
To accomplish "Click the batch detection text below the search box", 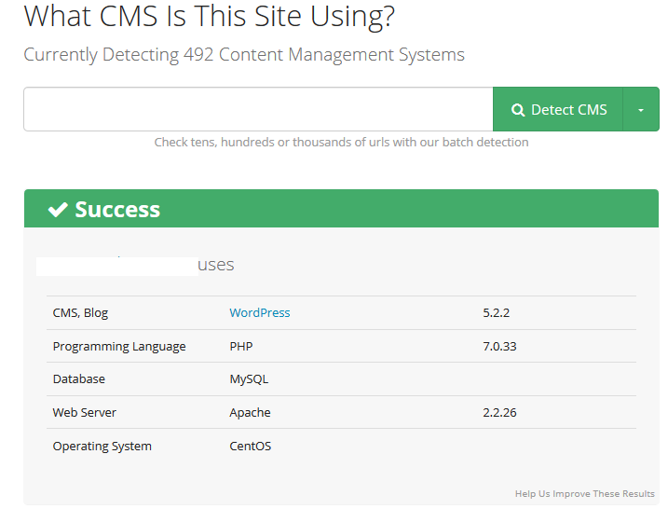I will click(x=341, y=142).
